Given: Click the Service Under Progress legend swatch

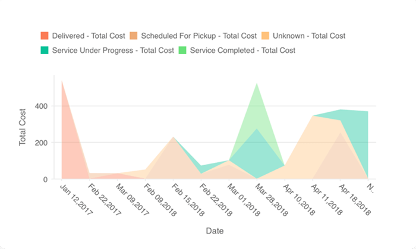Looking at the screenshot, I should tap(45, 51).
